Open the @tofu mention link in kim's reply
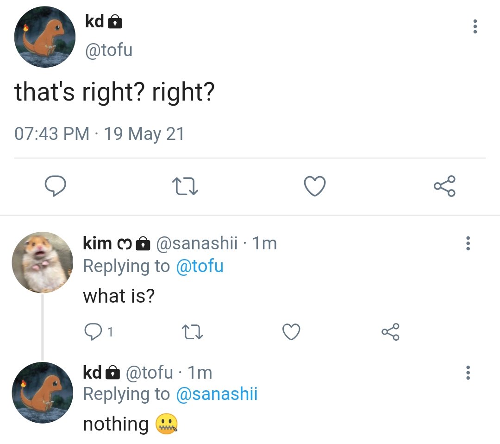 click(200, 266)
